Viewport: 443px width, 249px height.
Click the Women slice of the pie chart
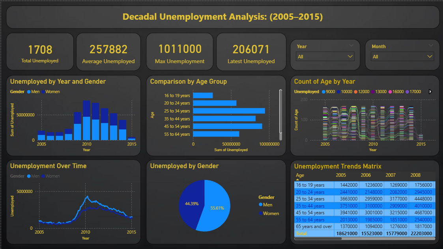point(190,204)
